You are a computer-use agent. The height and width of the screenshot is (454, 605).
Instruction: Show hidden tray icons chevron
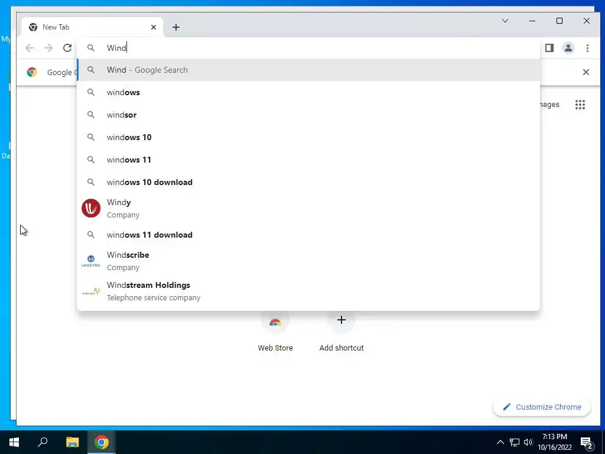coord(500,442)
